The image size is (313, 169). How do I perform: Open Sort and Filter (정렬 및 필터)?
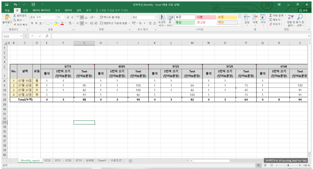291,21
